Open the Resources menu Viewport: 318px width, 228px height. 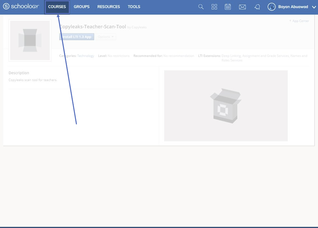[108, 7]
